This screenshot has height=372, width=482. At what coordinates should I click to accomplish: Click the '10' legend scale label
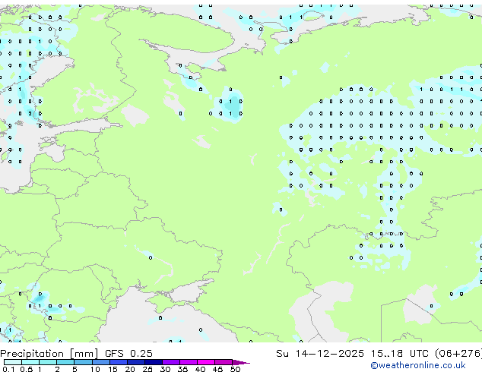pos(95,369)
